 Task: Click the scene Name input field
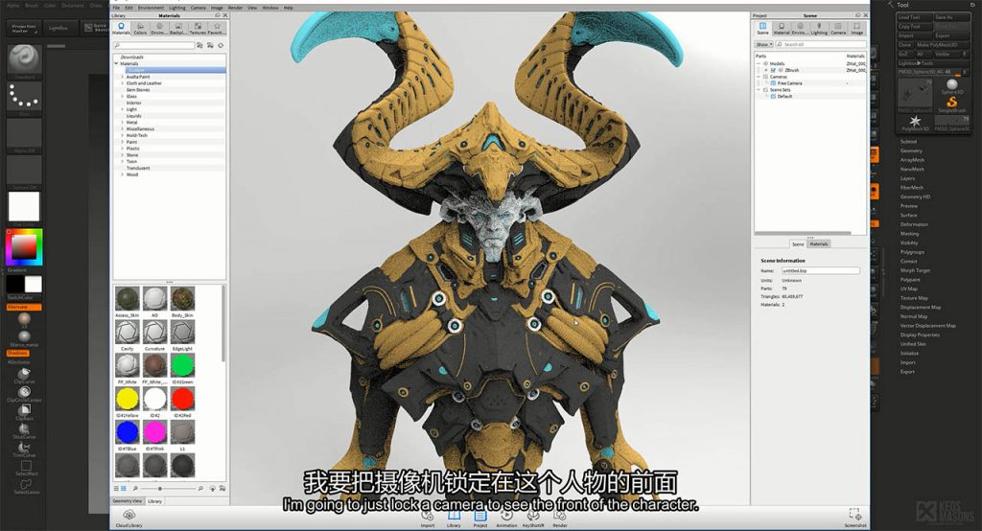(821, 270)
